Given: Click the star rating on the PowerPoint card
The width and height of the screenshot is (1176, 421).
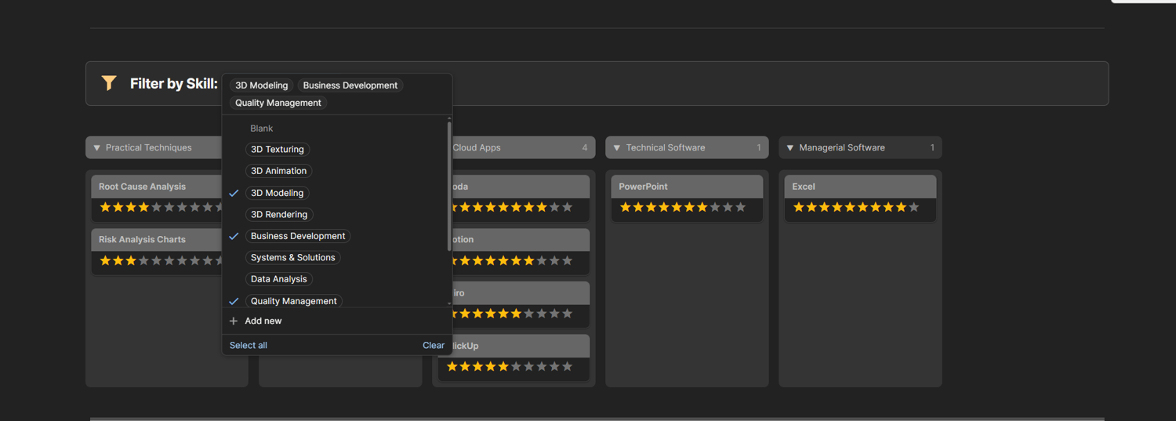Looking at the screenshot, I should pos(683,208).
